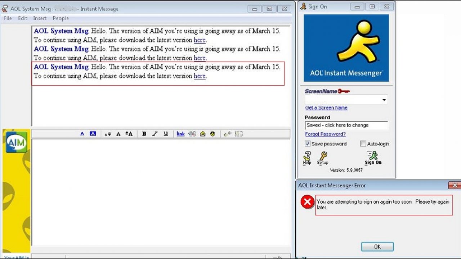This screenshot has width=461, height=259.
Task: Click the Instant Message window title icon
Action: pos(5,9)
